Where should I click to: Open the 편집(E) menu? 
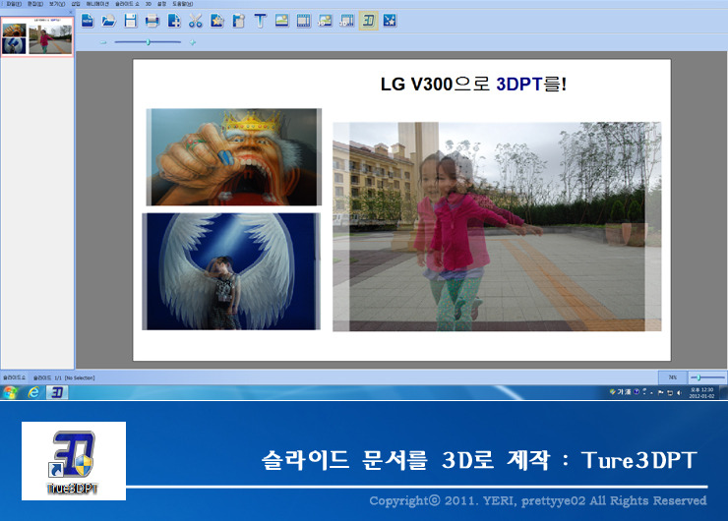point(34,4)
